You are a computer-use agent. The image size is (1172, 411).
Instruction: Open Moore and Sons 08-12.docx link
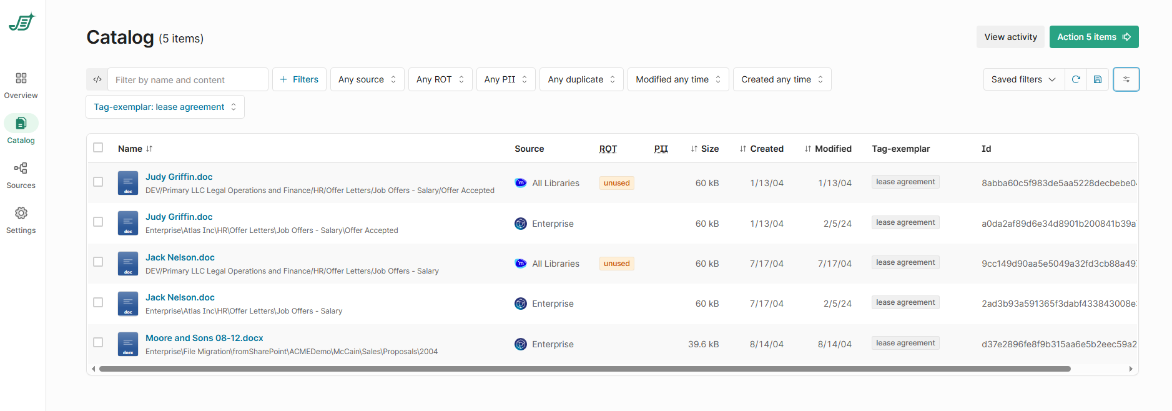click(204, 338)
